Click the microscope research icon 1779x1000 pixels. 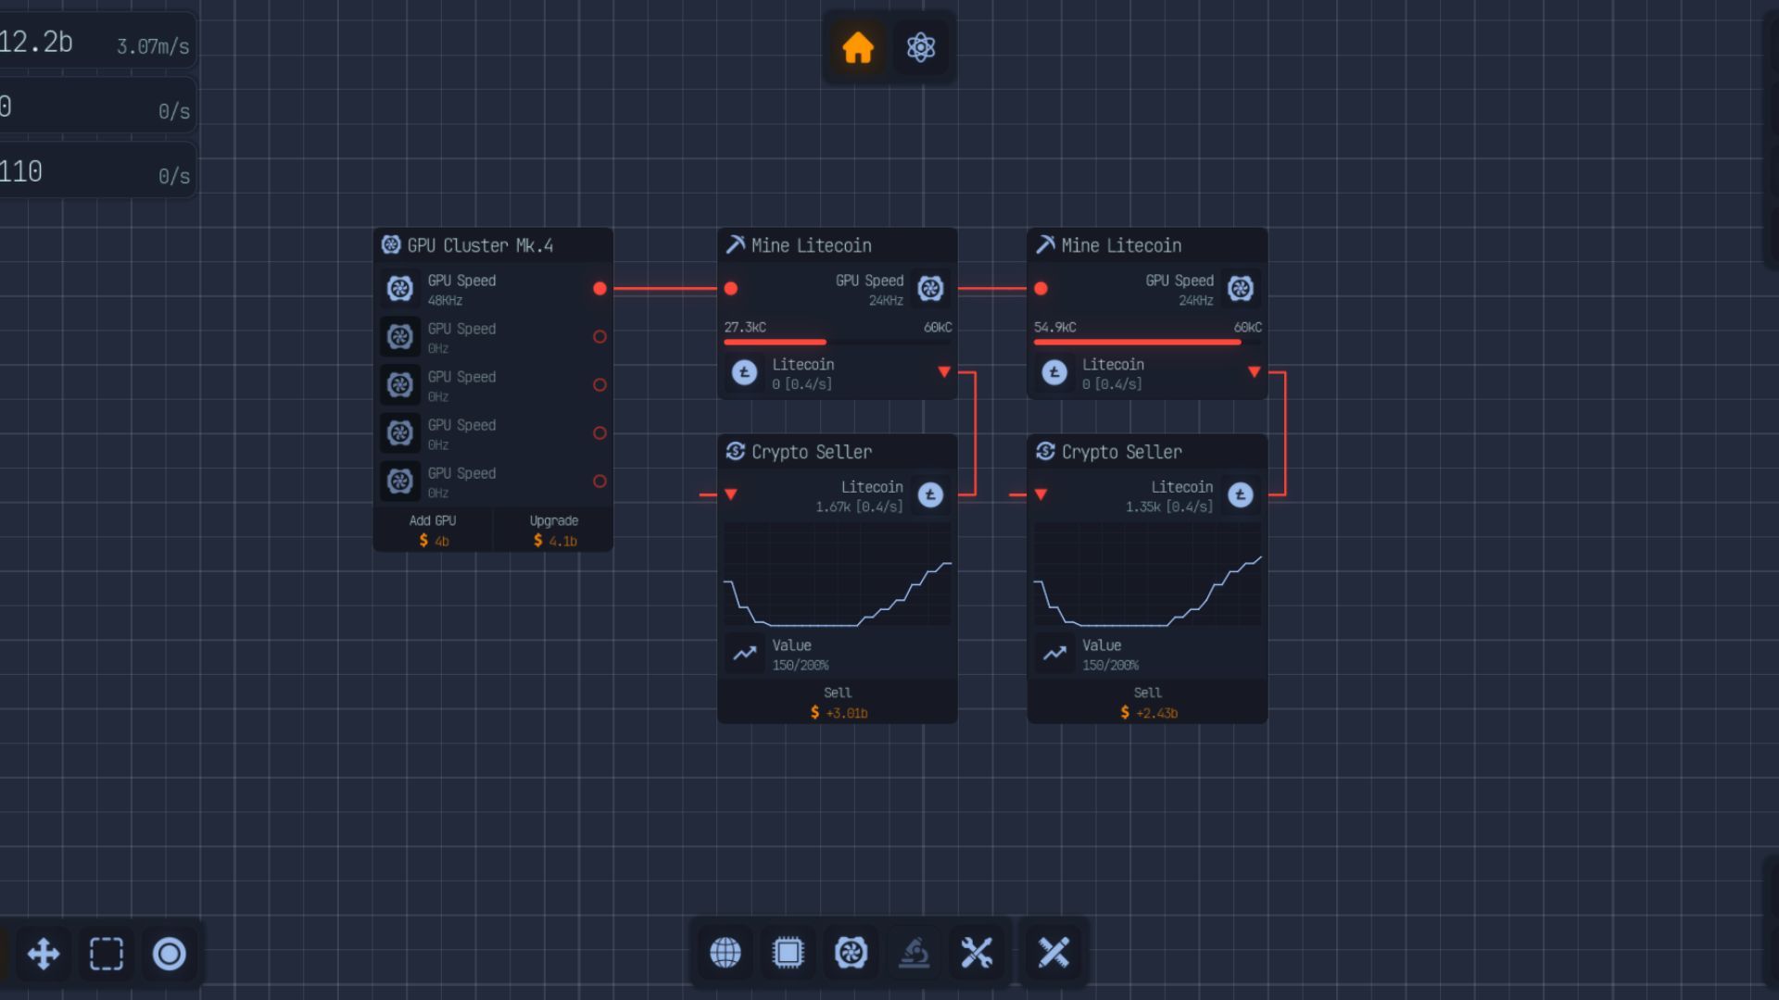click(x=914, y=952)
